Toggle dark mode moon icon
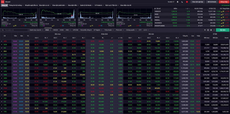230x114 pixels. tap(182, 2)
